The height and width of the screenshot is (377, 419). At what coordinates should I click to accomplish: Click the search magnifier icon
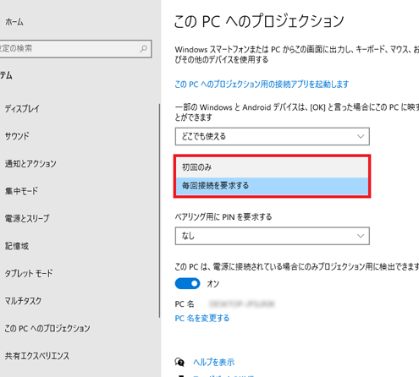143,49
